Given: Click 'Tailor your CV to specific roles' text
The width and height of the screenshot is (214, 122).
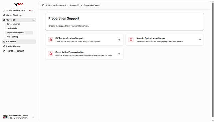Looking at the screenshot, I should [x=78, y=41].
